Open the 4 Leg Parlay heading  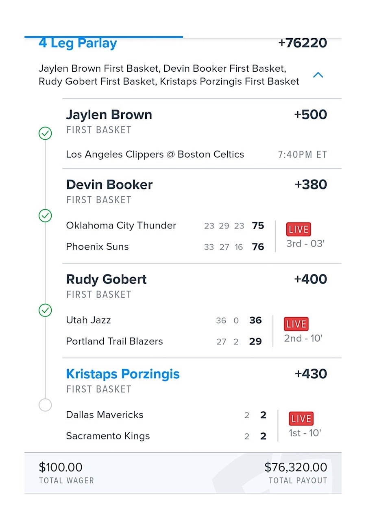[78, 43]
